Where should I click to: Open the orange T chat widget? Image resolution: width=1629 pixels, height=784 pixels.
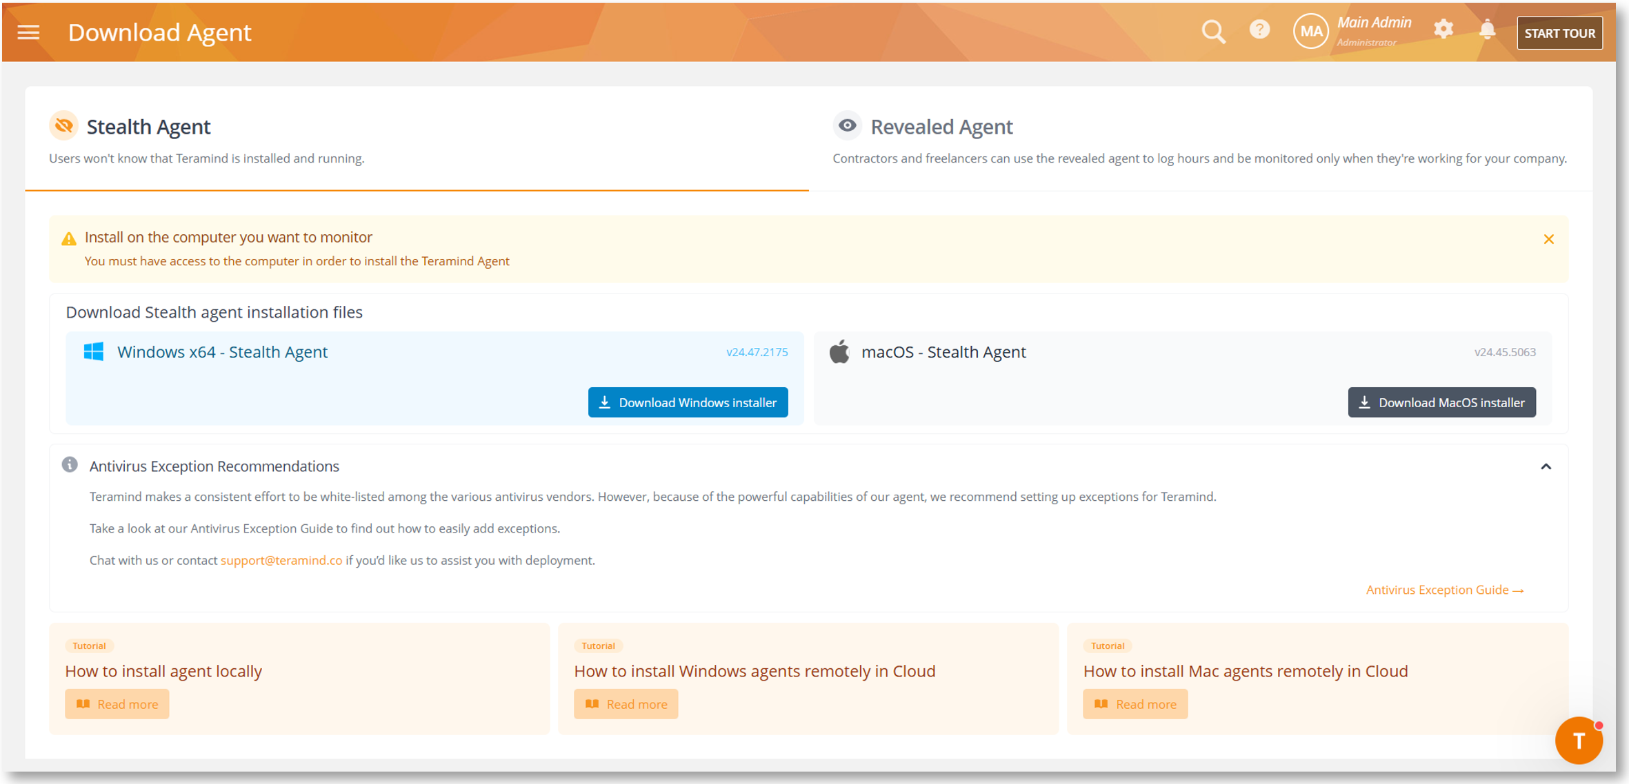tap(1579, 741)
